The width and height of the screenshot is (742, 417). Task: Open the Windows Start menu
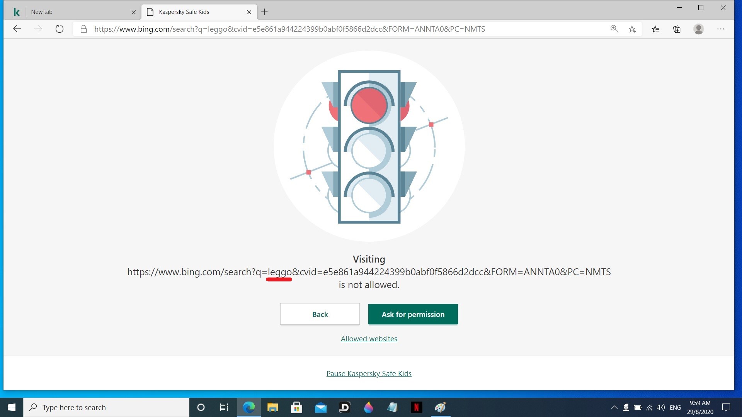12,407
